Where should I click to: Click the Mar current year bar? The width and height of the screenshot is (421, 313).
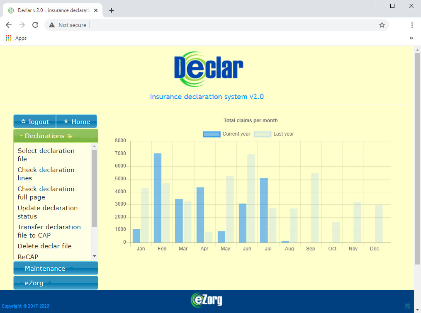coord(179,221)
